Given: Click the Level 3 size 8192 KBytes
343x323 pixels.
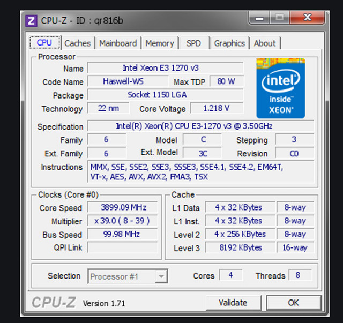Looking at the screenshot, I should tap(240, 247).
